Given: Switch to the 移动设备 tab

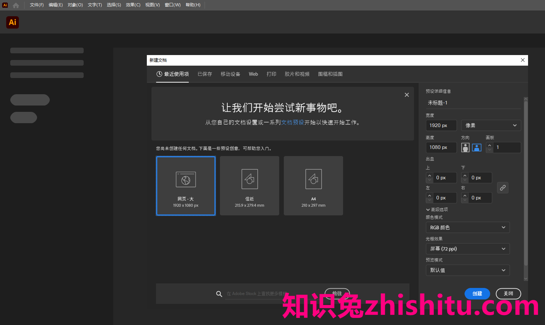Looking at the screenshot, I should pos(230,74).
